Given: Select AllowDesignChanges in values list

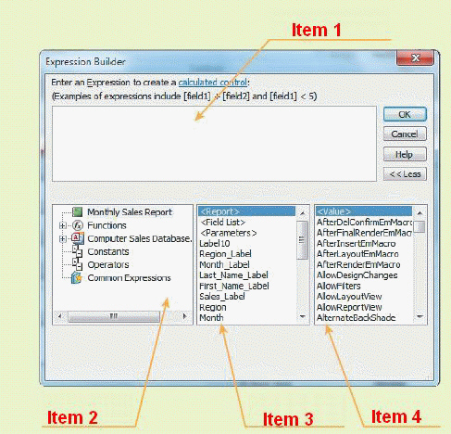Looking at the screenshot, I should point(364,275).
